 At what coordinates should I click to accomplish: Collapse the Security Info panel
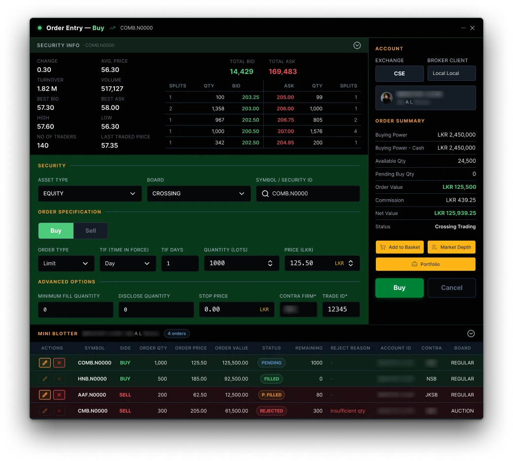pos(357,45)
